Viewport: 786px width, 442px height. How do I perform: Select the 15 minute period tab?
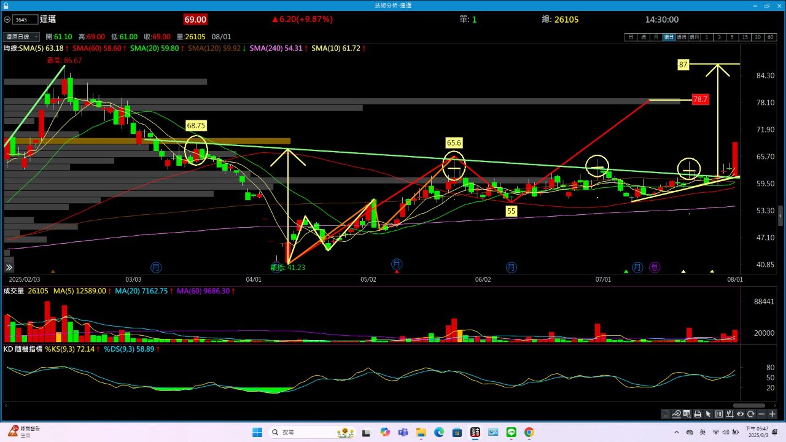(745, 37)
